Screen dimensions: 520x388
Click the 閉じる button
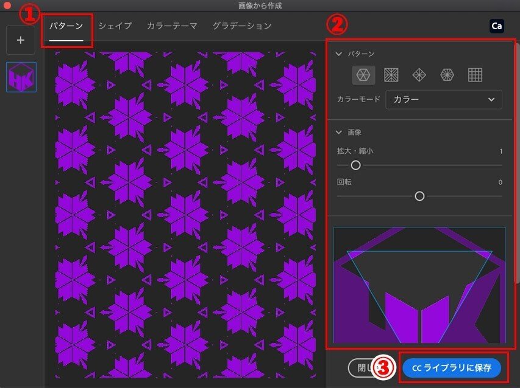click(x=365, y=368)
